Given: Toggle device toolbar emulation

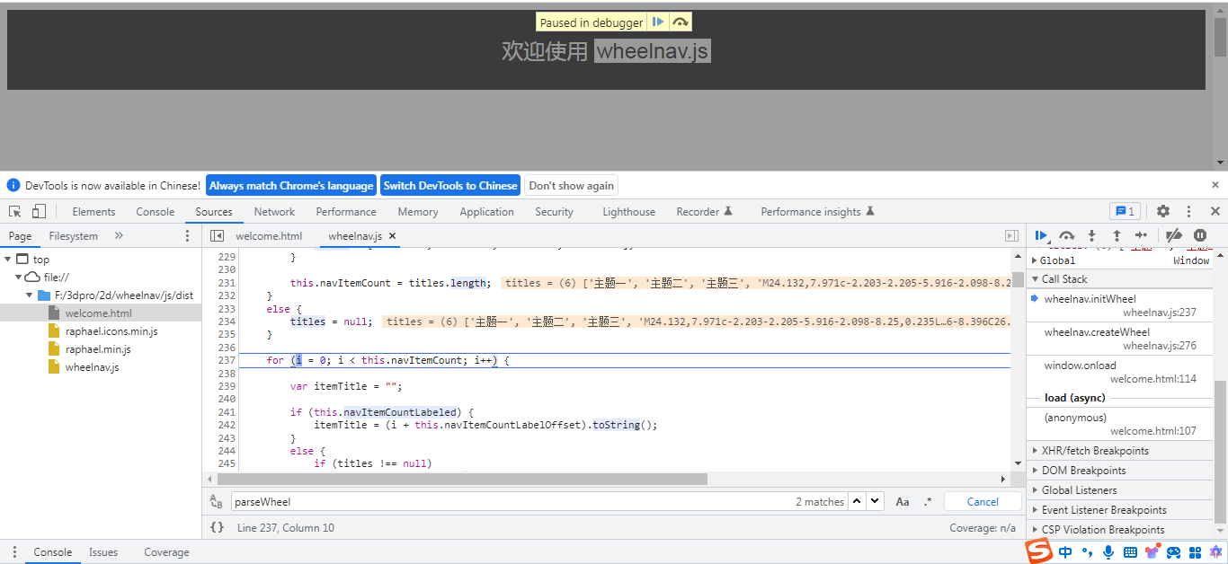Looking at the screenshot, I should click(x=39, y=212).
